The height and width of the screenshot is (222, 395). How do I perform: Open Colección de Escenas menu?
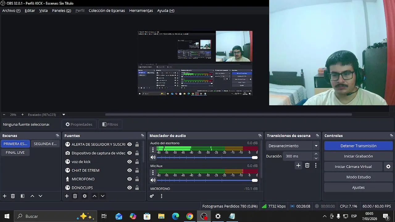(x=107, y=10)
